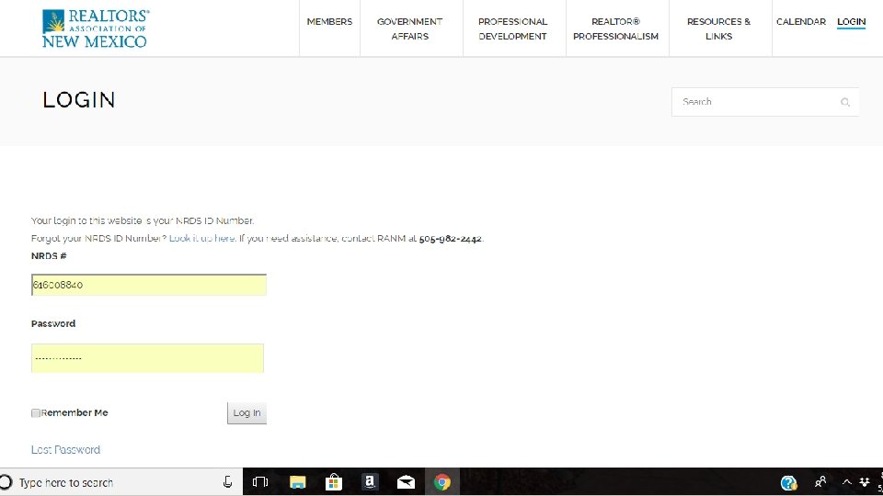Open Microsoft Store taskbar icon
This screenshot has width=883, height=496.
pyautogui.click(x=333, y=482)
